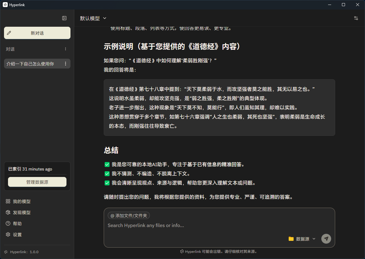Open conversations list three-dot menu
The image size is (365, 259).
(x=65, y=49)
